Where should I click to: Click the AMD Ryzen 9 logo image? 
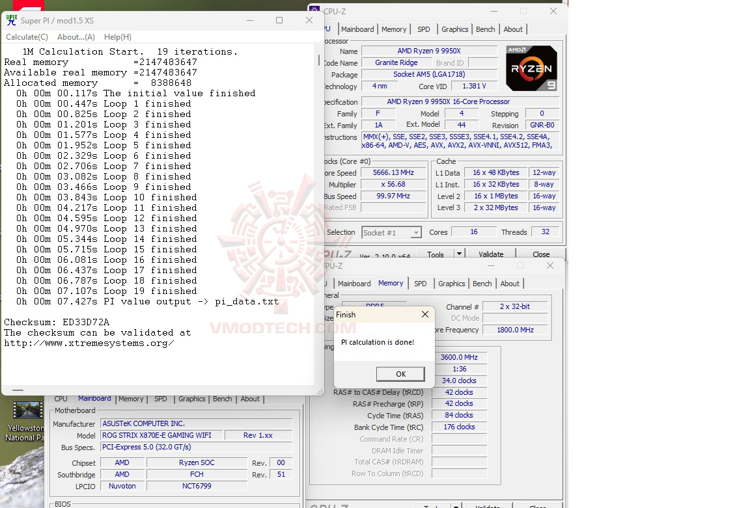531,68
